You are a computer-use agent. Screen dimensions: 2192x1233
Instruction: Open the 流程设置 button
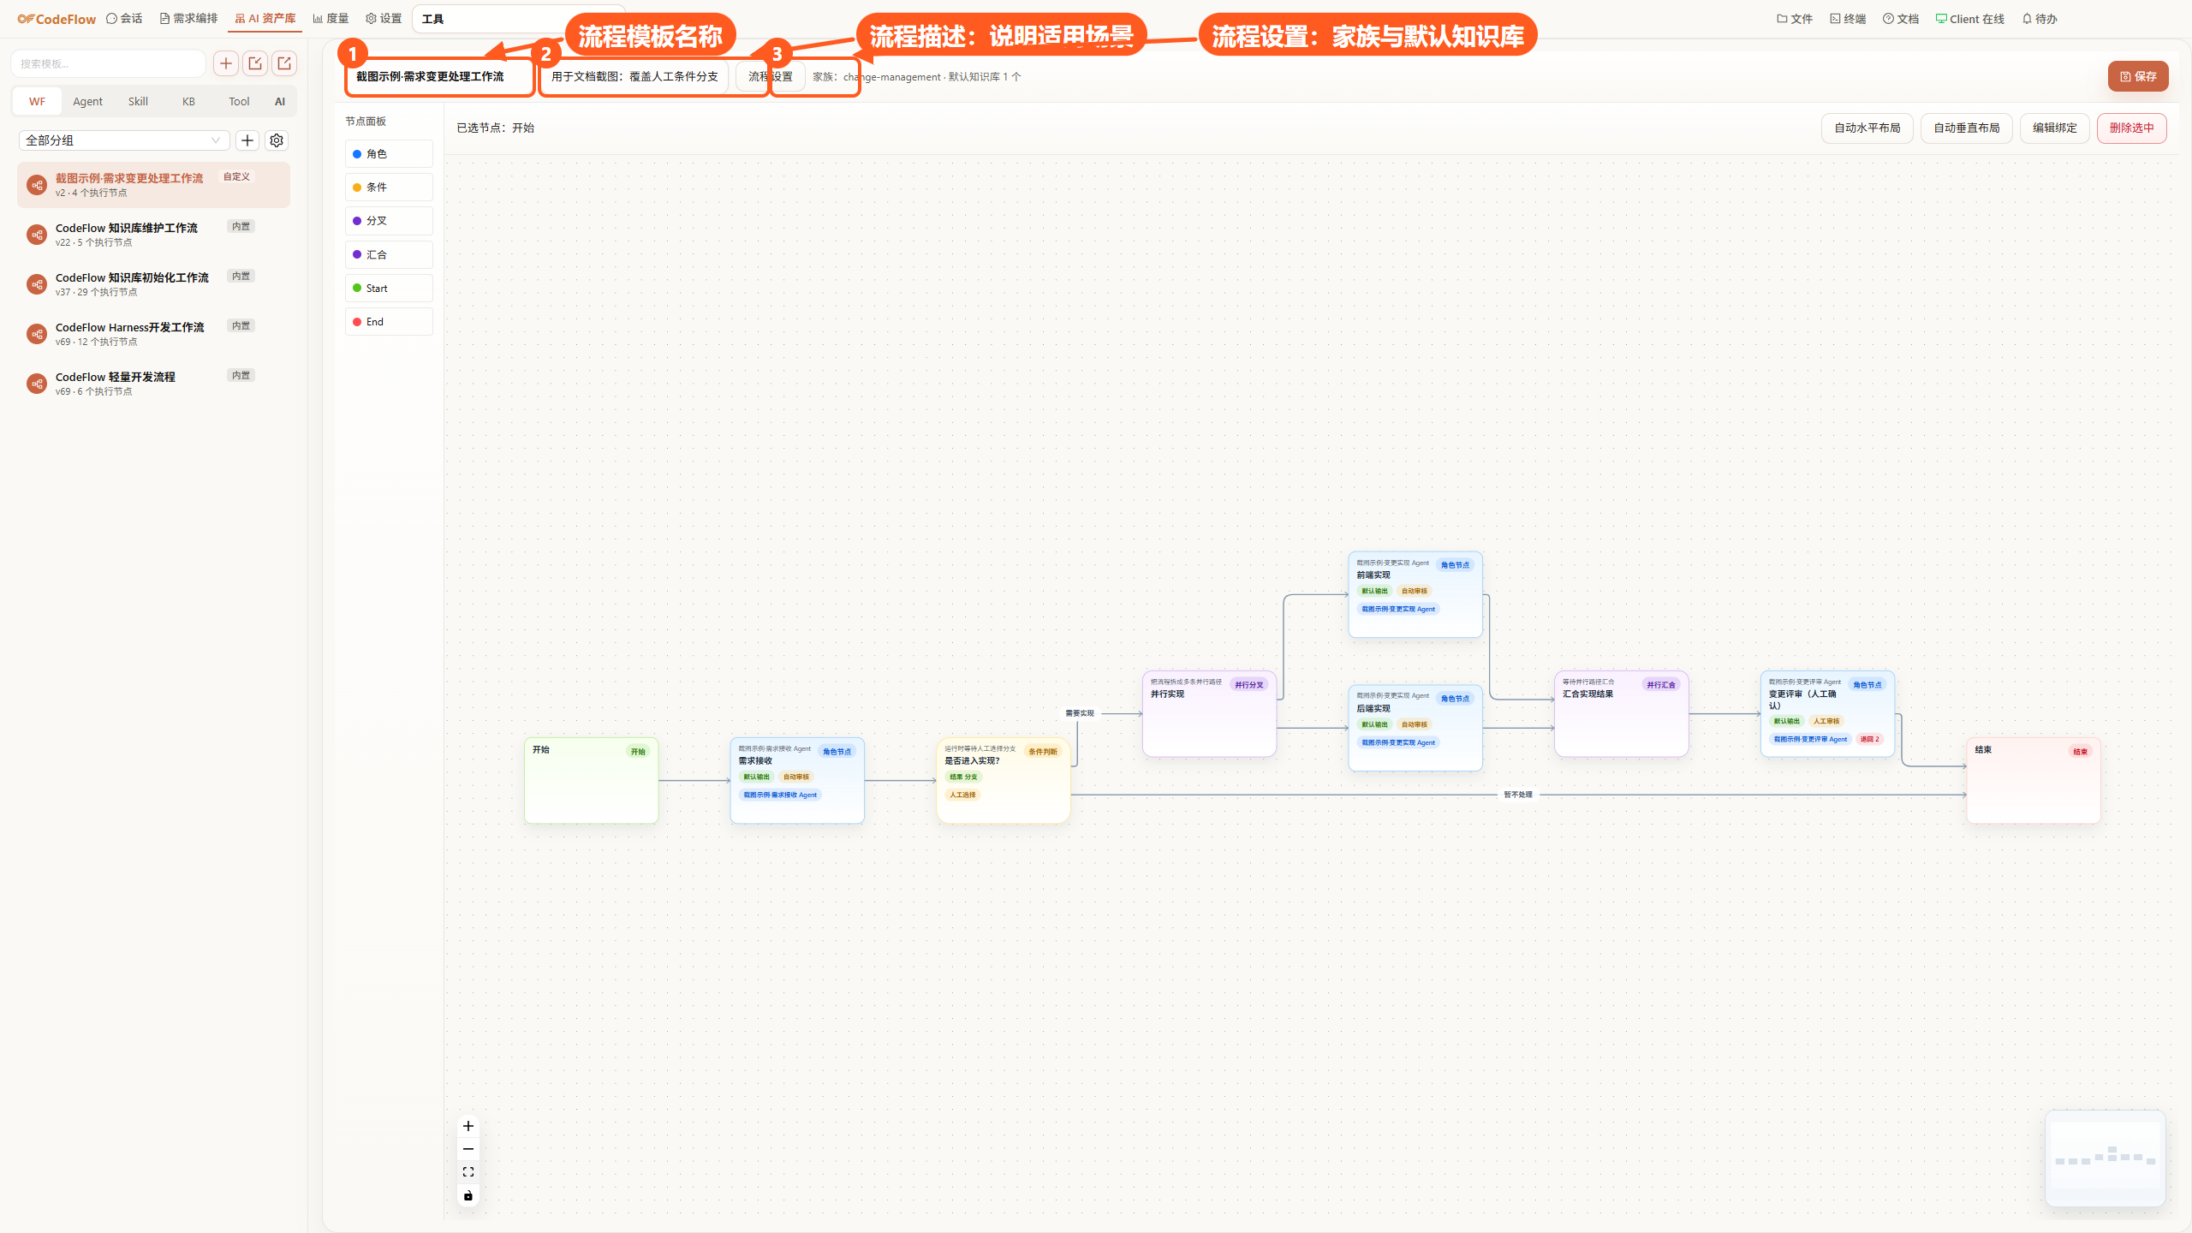771,77
